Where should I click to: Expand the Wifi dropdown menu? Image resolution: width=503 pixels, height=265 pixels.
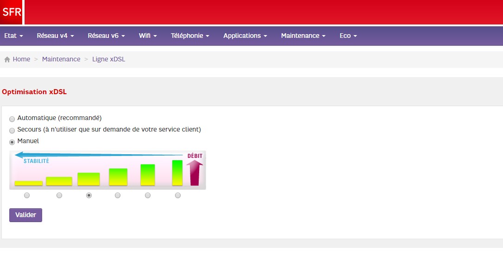[x=148, y=36]
